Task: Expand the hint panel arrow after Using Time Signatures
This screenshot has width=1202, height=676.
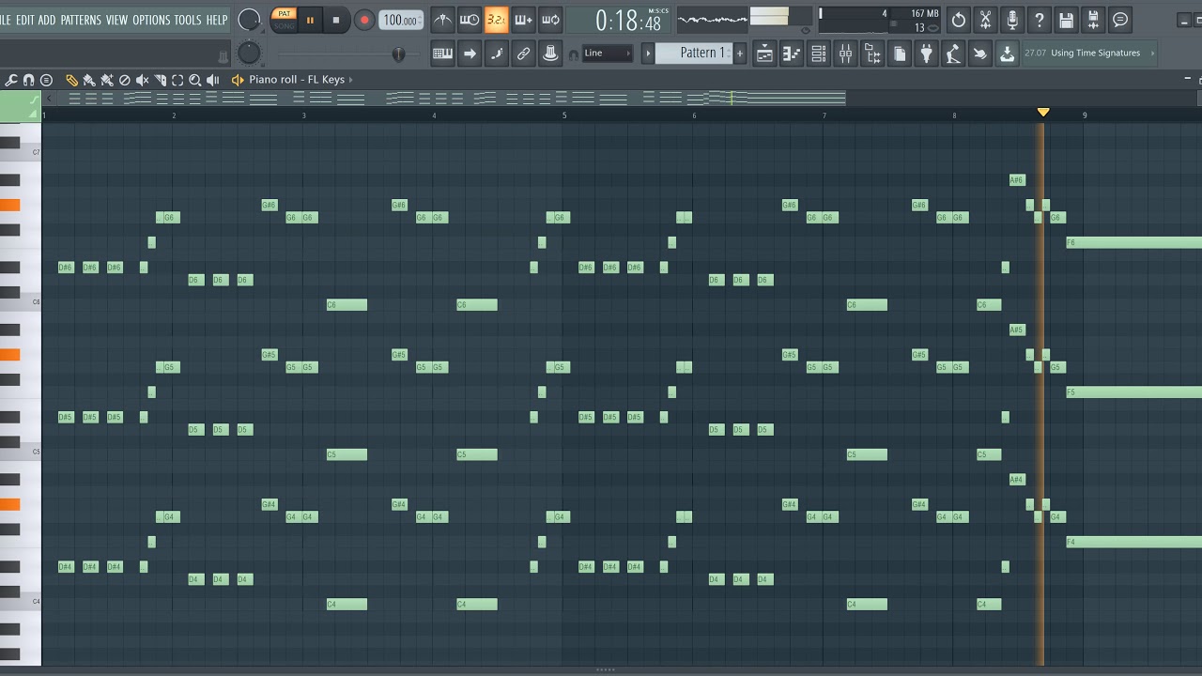Action: [1153, 54]
